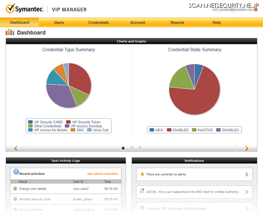This screenshot has height=217, width=263.
Task: Click the Dashboard bar chart icon
Action: (x=10, y=32)
